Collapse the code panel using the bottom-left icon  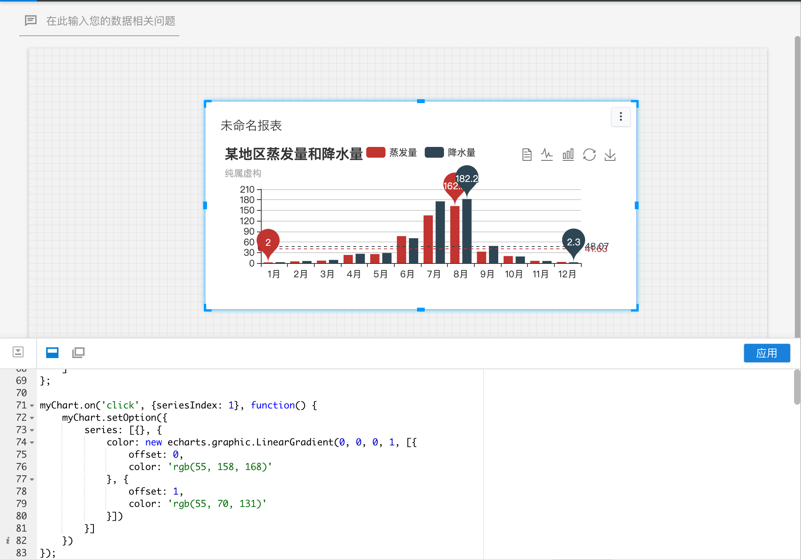(18, 352)
